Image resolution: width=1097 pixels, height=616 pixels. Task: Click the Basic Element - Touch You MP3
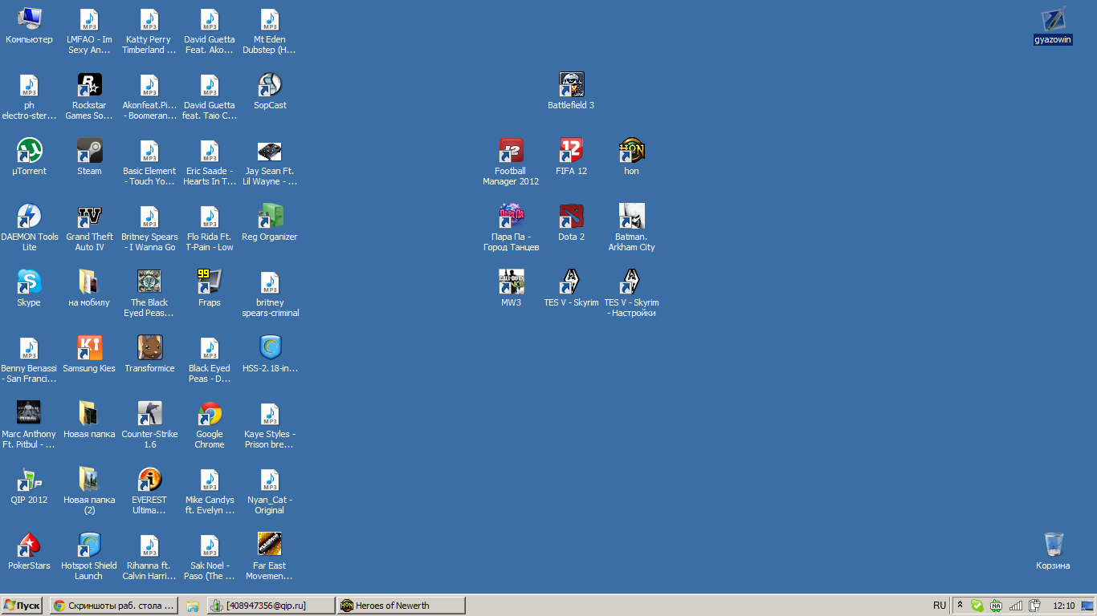click(149, 162)
